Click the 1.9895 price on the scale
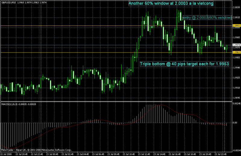The width and height of the screenshot is (241, 156). click(236, 98)
